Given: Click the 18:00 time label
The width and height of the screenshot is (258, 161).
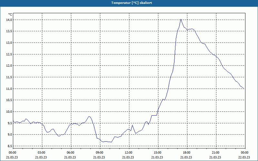Looking at the screenshot, I should [187, 153].
